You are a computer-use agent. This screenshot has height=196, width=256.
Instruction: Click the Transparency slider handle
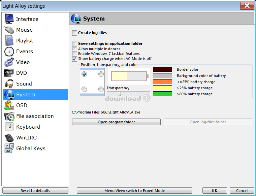120,94
